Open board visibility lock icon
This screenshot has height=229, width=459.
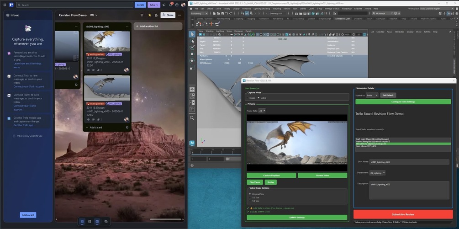[156, 15]
